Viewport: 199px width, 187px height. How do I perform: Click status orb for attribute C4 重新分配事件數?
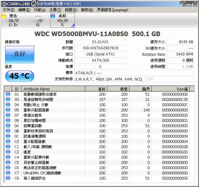(x=8, y=157)
